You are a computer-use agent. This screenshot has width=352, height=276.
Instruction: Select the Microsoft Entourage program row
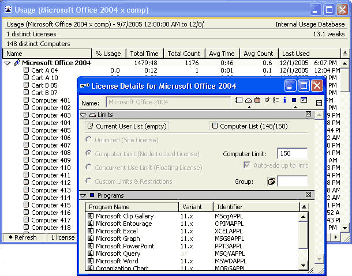click(x=192, y=224)
